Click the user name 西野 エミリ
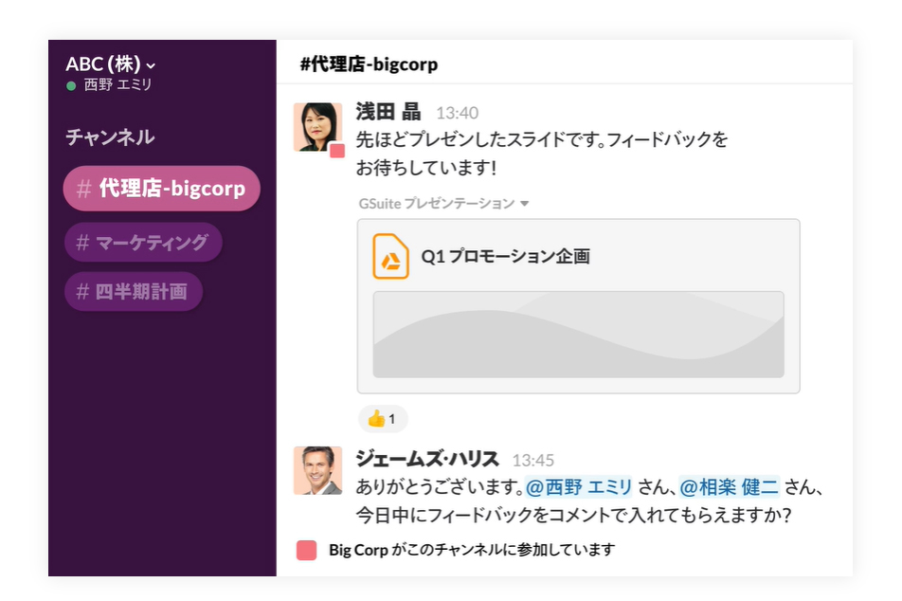The image size is (902, 601). pos(117,84)
